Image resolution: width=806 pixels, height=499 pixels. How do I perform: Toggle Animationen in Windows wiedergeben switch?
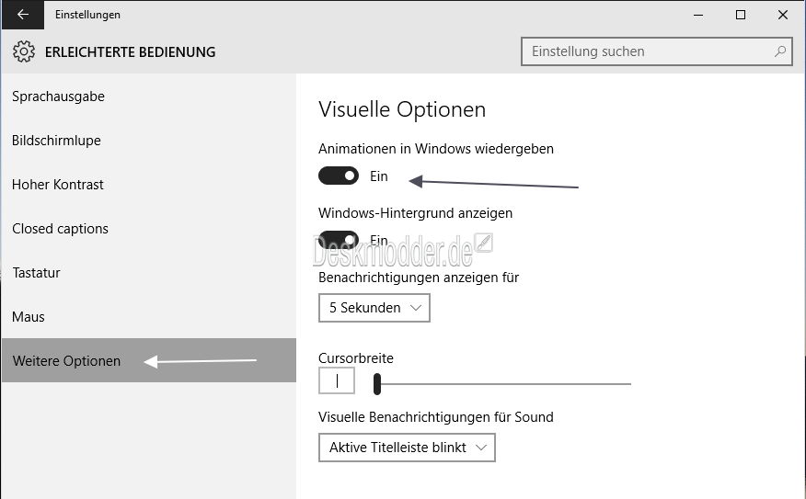click(x=339, y=176)
